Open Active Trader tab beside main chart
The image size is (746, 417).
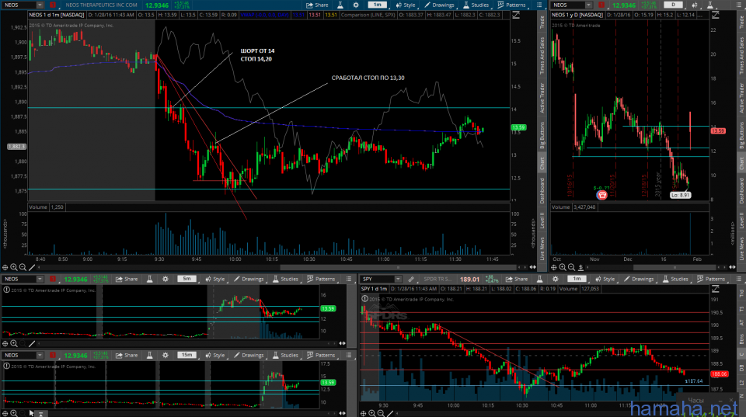(542, 98)
